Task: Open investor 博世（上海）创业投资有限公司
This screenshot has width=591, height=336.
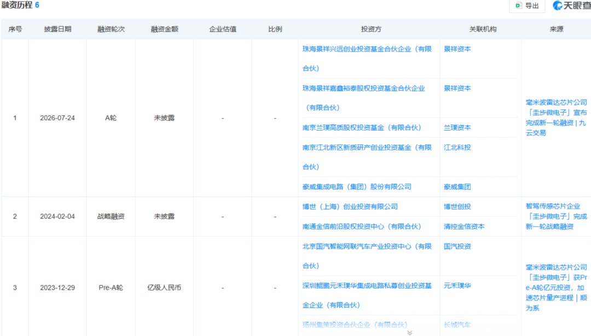Action: pyautogui.click(x=350, y=207)
